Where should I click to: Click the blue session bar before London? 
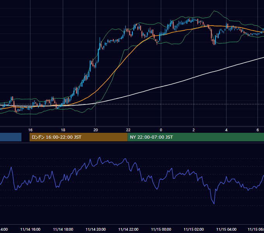pyautogui.click(x=10, y=137)
